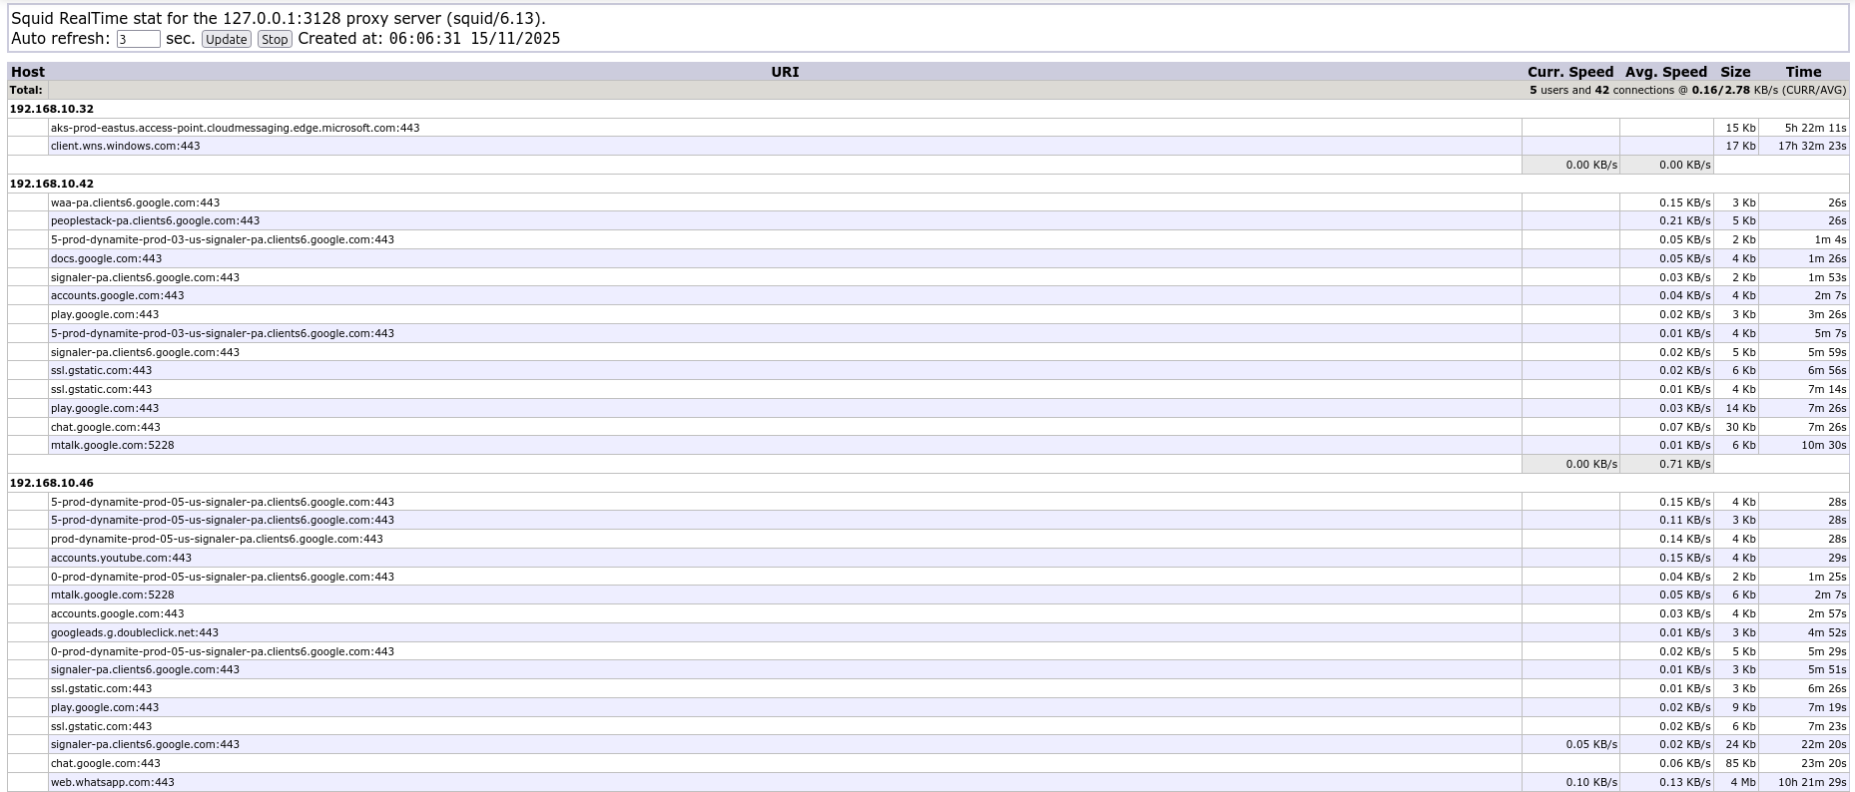Click accounts.google.com:443 in the 2m 57s row
This screenshot has height=792, width=1855.
[117, 613]
